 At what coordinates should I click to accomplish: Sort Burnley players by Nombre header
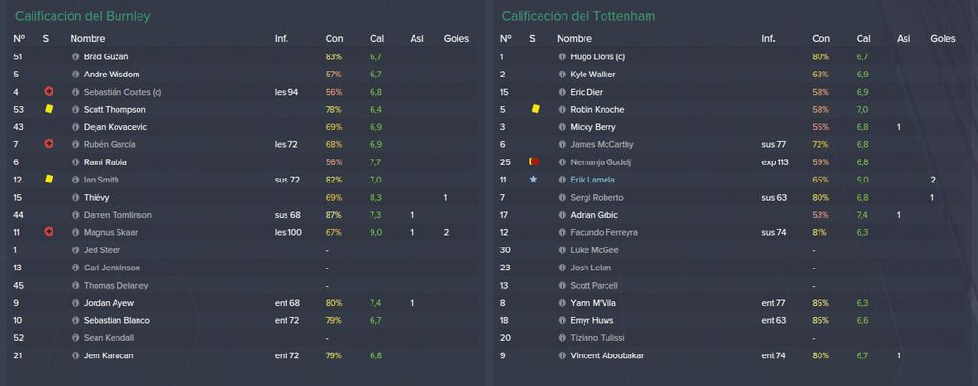87,38
